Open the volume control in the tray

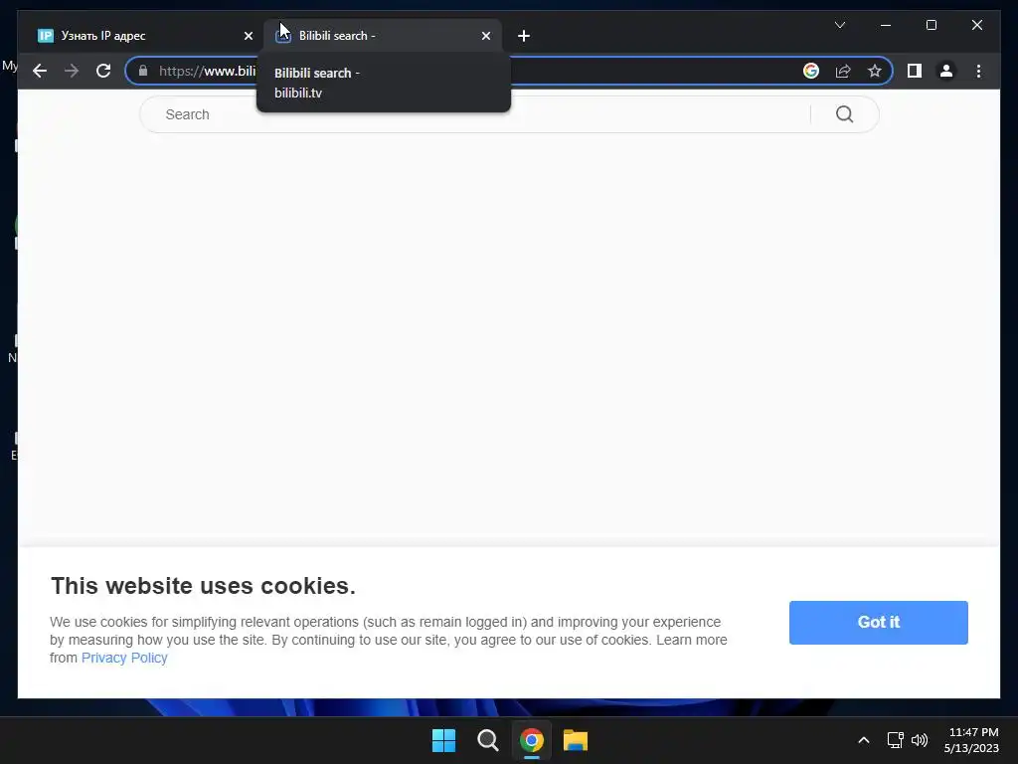pos(920,740)
